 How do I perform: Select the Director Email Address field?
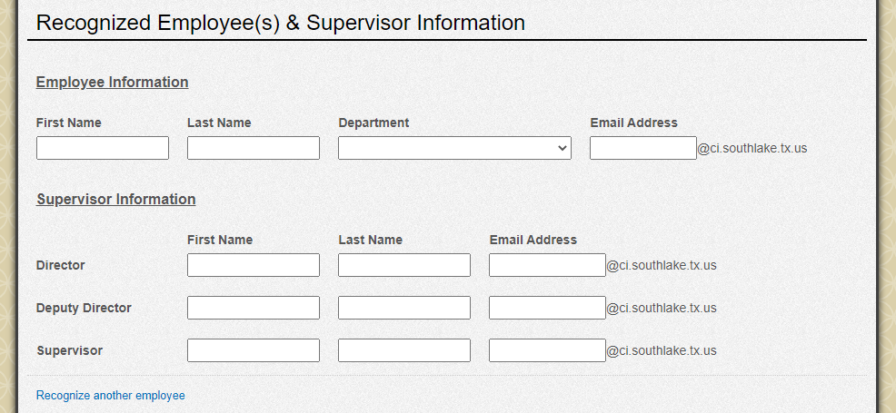point(547,265)
